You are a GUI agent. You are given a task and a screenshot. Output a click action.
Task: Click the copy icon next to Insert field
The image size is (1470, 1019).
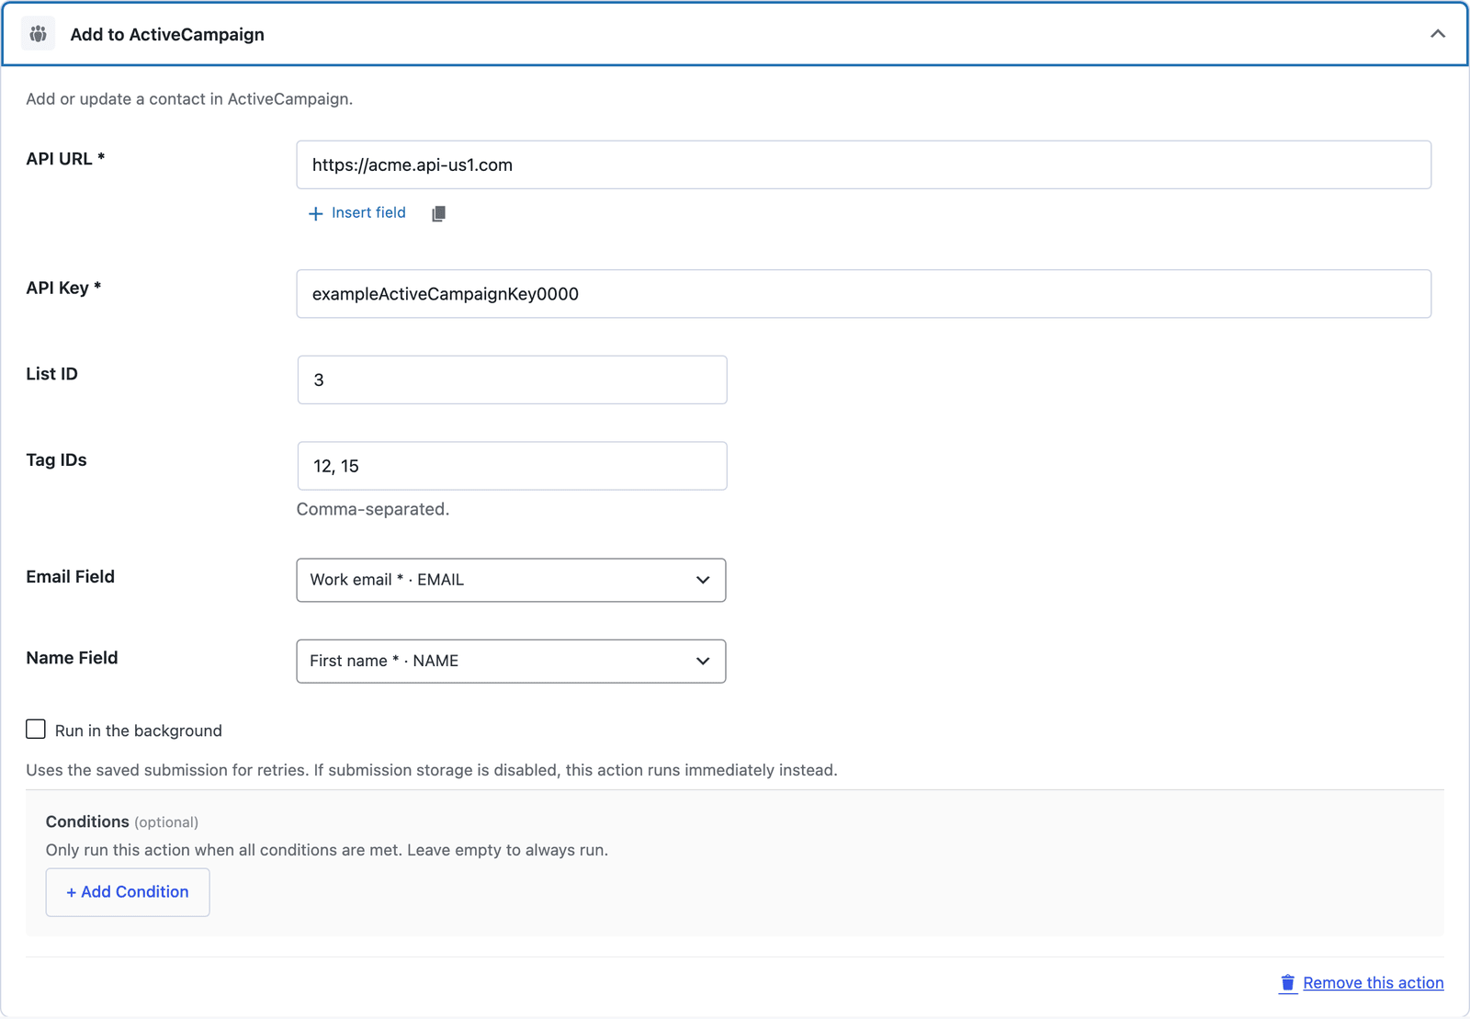(x=439, y=213)
